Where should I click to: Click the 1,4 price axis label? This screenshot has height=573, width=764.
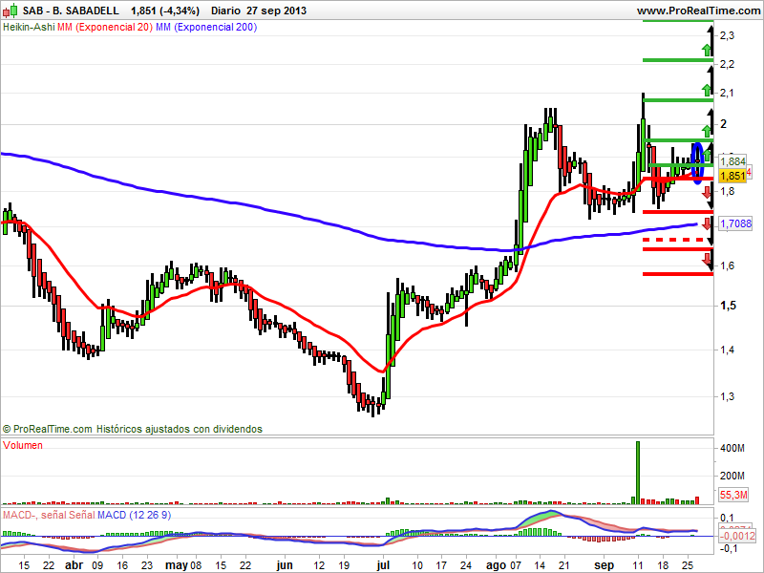pos(727,350)
